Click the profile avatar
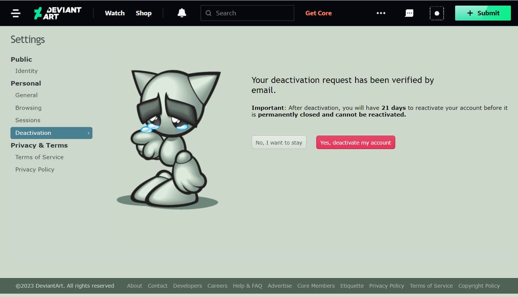The width and height of the screenshot is (518, 297). click(437, 13)
